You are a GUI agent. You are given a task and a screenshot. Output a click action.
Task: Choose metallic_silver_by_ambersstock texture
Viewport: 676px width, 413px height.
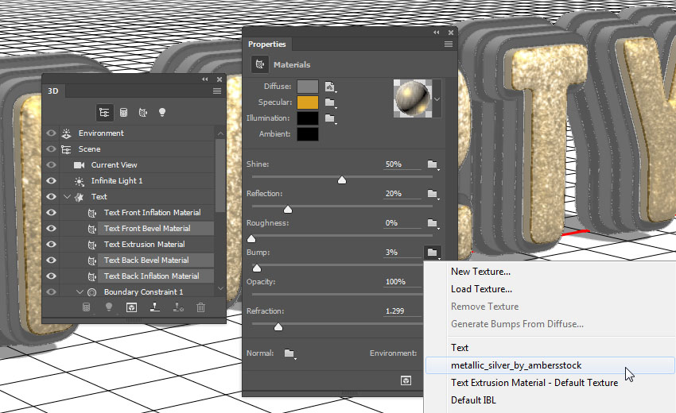[x=516, y=365]
